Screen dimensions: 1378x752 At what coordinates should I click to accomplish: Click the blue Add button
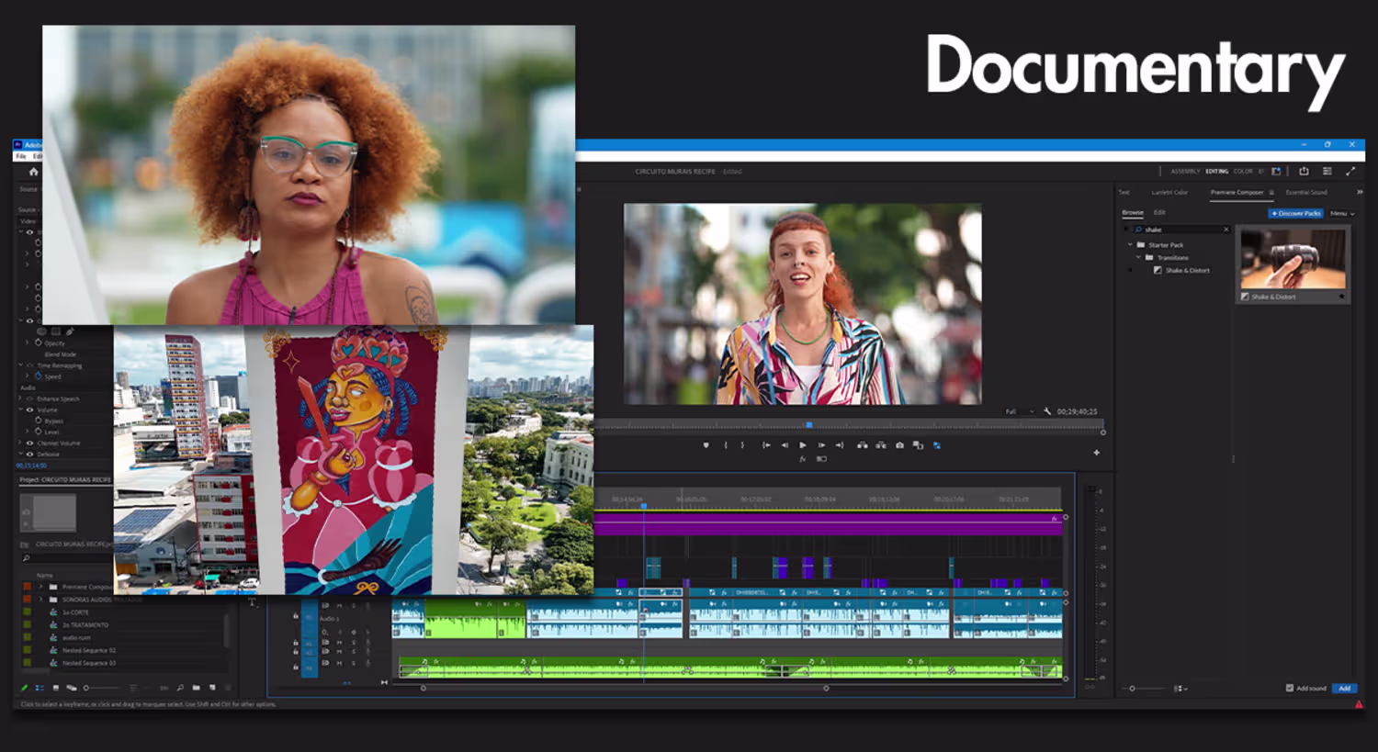pyautogui.click(x=1345, y=688)
